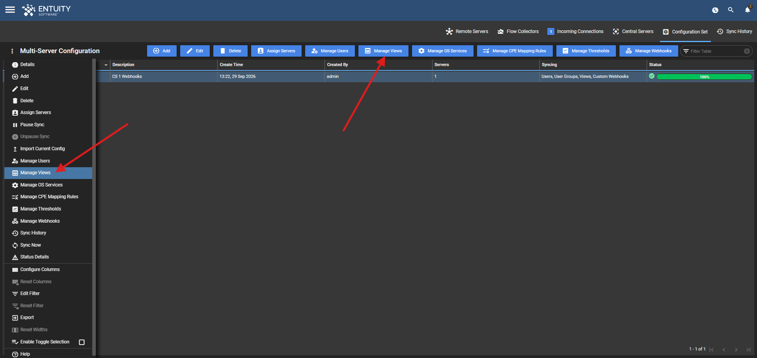Choose Assign Servers in the side menu

point(48,113)
